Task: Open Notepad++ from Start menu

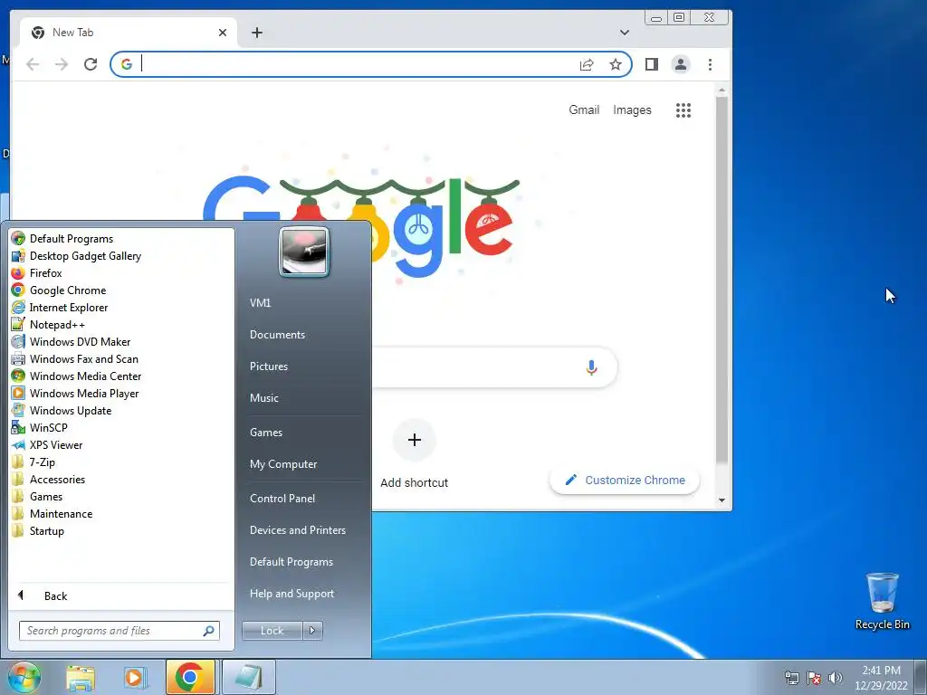Action: tap(57, 325)
